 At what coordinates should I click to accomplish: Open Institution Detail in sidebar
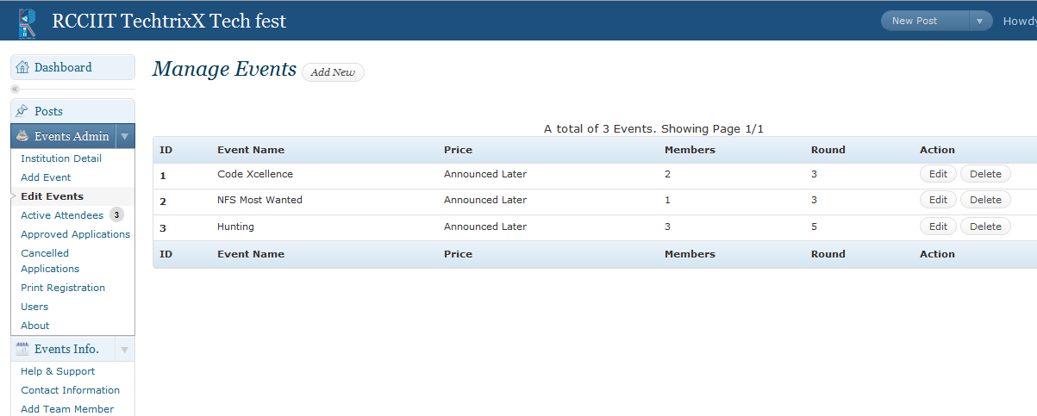(x=61, y=158)
